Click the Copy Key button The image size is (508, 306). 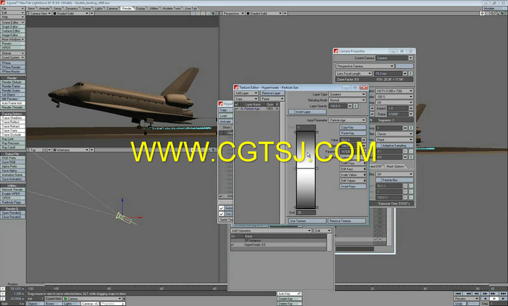352,127
